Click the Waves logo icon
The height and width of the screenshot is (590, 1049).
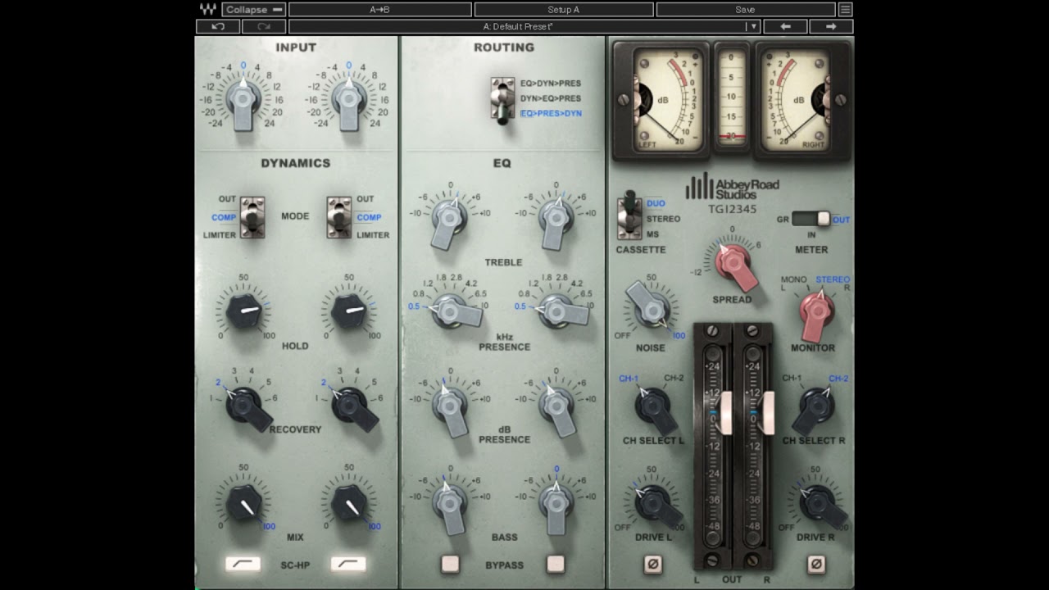coord(207,10)
